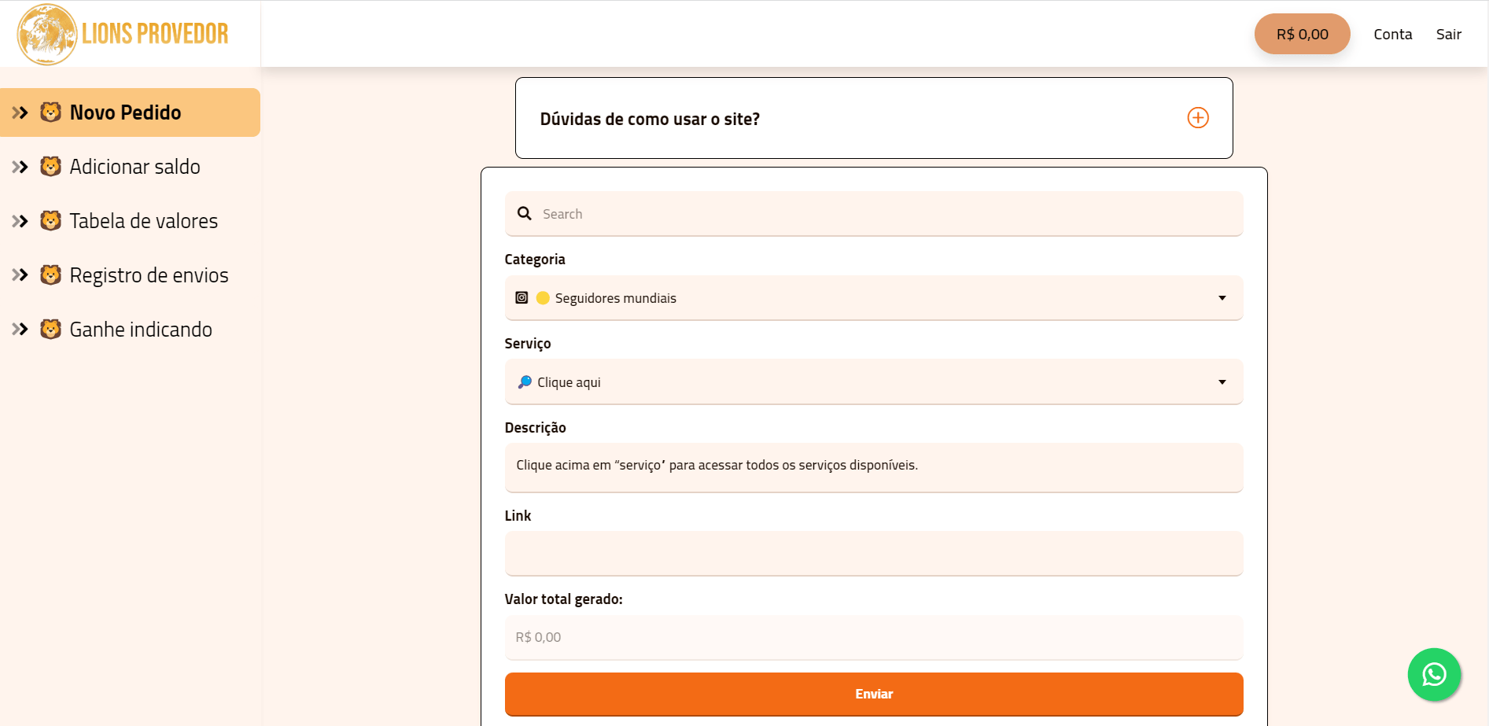Open WhatsApp chat floating button
Screen dimensions: 1489x726
(x=1434, y=674)
